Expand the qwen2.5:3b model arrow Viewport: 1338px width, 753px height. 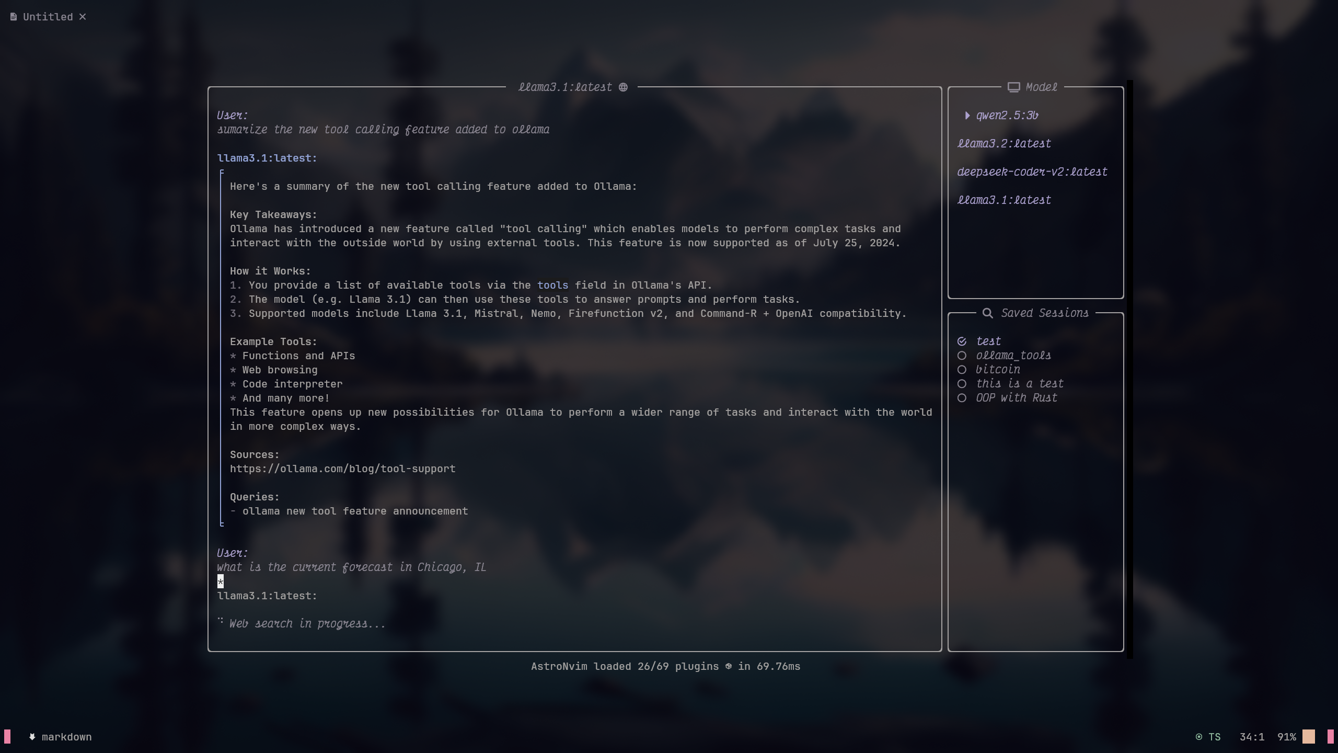tap(967, 116)
